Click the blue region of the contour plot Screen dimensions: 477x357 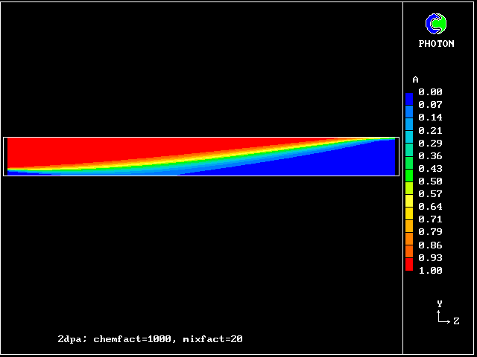tap(335, 165)
